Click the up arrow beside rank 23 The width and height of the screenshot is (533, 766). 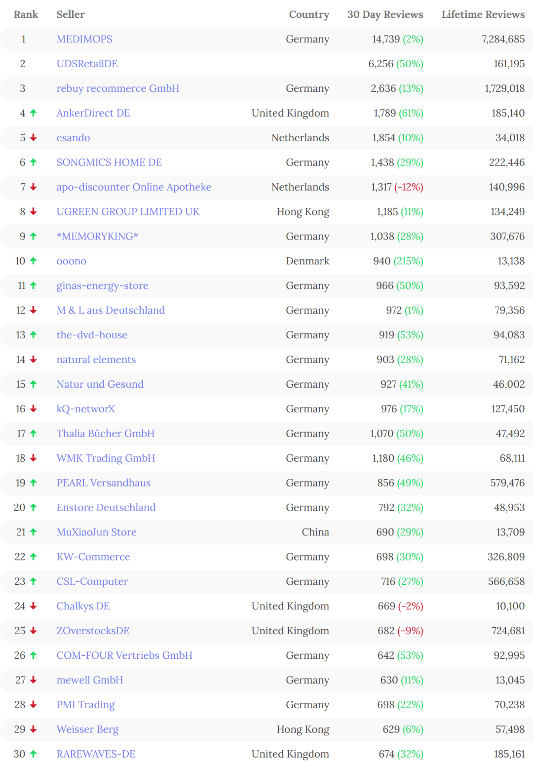34,581
